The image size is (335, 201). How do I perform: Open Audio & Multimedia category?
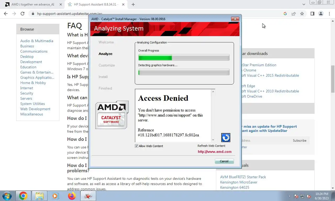point(37,41)
